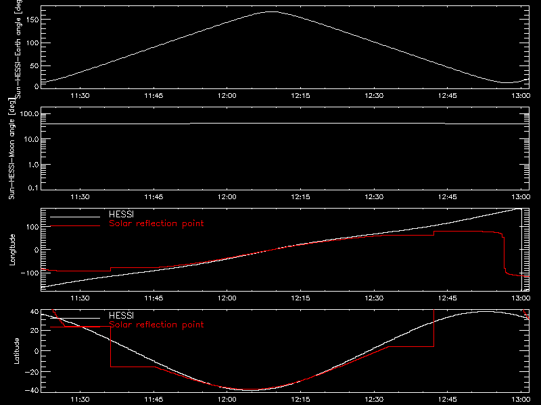Click the 150 tick on Earth angle axis
This screenshot has width=541, height=405.
pyautogui.click(x=32, y=20)
